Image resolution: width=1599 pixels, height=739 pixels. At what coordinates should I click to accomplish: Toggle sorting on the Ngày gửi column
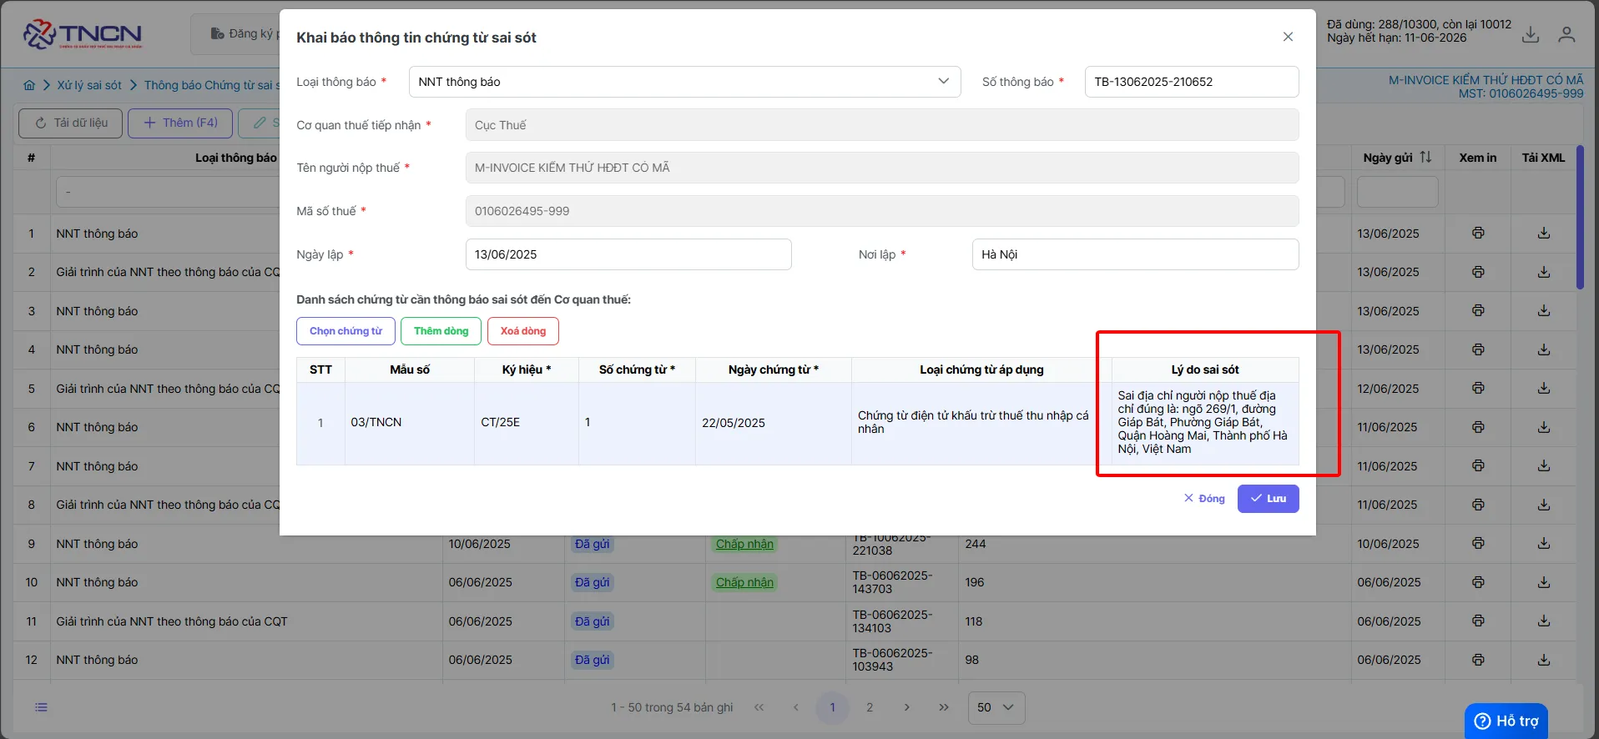[x=1425, y=157]
